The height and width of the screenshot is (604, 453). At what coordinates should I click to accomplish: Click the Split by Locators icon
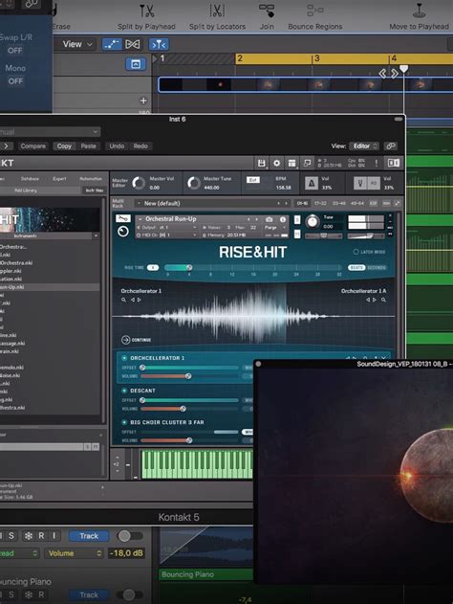coord(217,11)
